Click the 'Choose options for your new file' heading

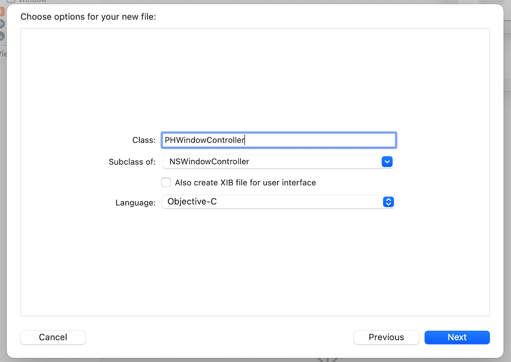[88, 17]
